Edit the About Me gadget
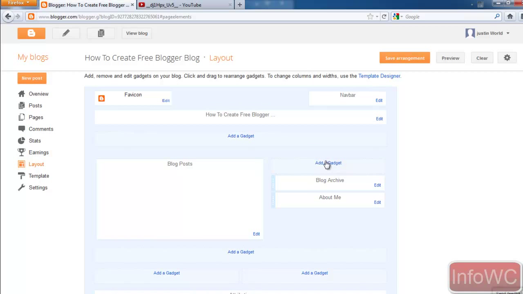Image resolution: width=523 pixels, height=294 pixels. [377, 202]
